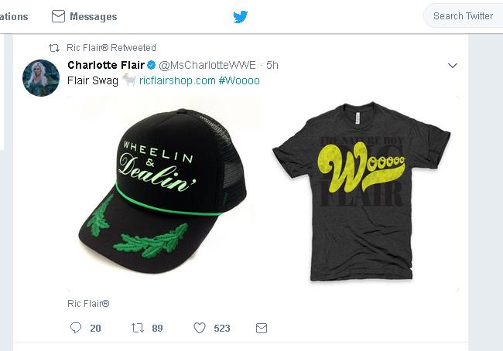Expand the tweet options chevron menu

tap(453, 66)
